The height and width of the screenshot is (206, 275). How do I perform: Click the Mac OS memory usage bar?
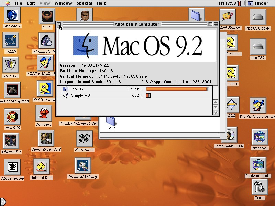(x=177, y=89)
